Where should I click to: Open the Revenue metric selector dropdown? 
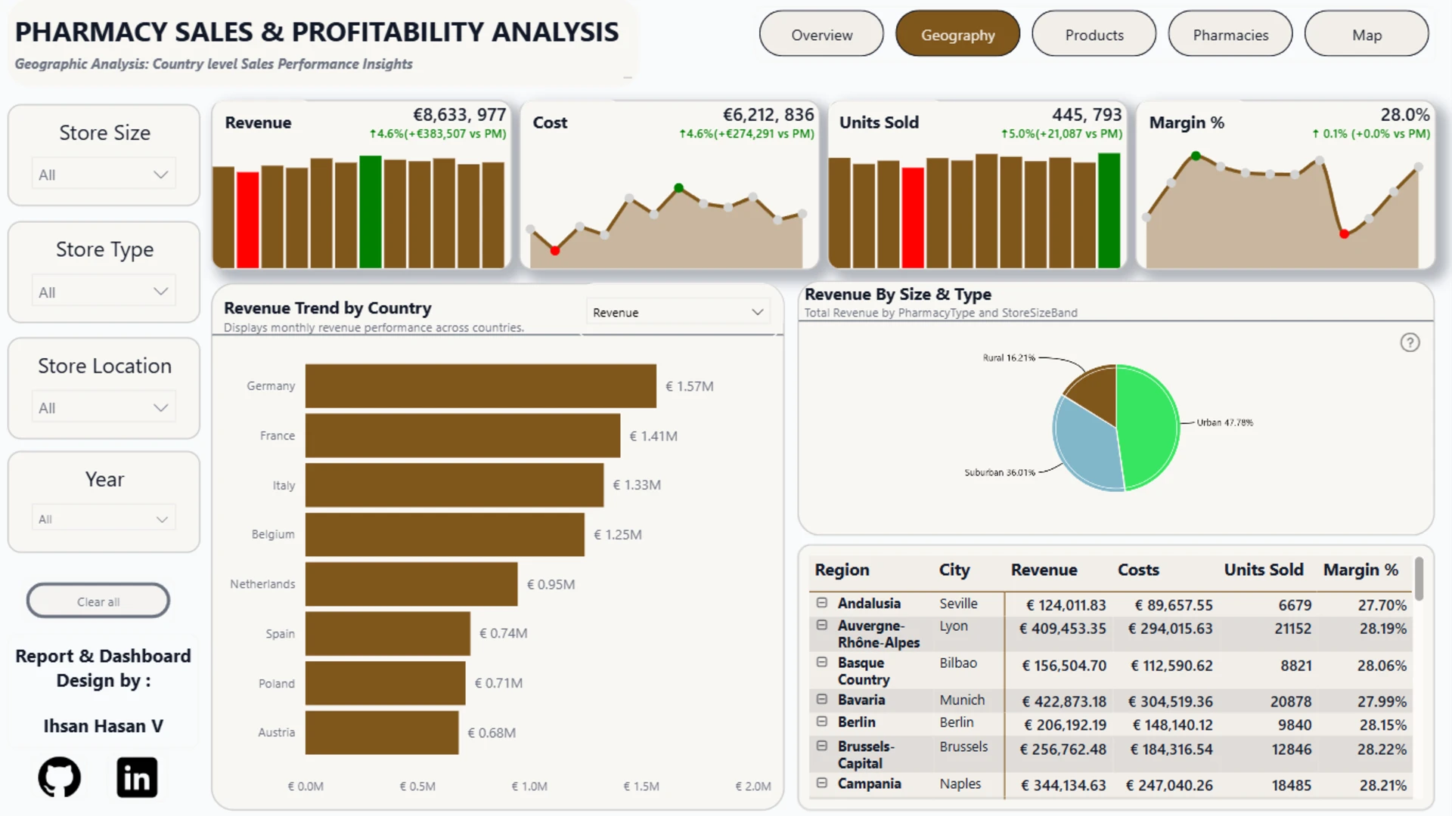[x=678, y=312]
